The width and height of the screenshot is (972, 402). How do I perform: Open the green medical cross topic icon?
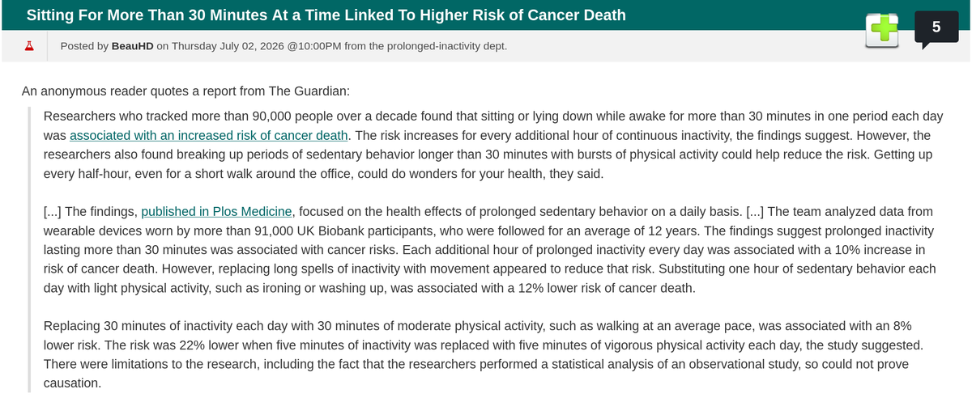click(882, 31)
